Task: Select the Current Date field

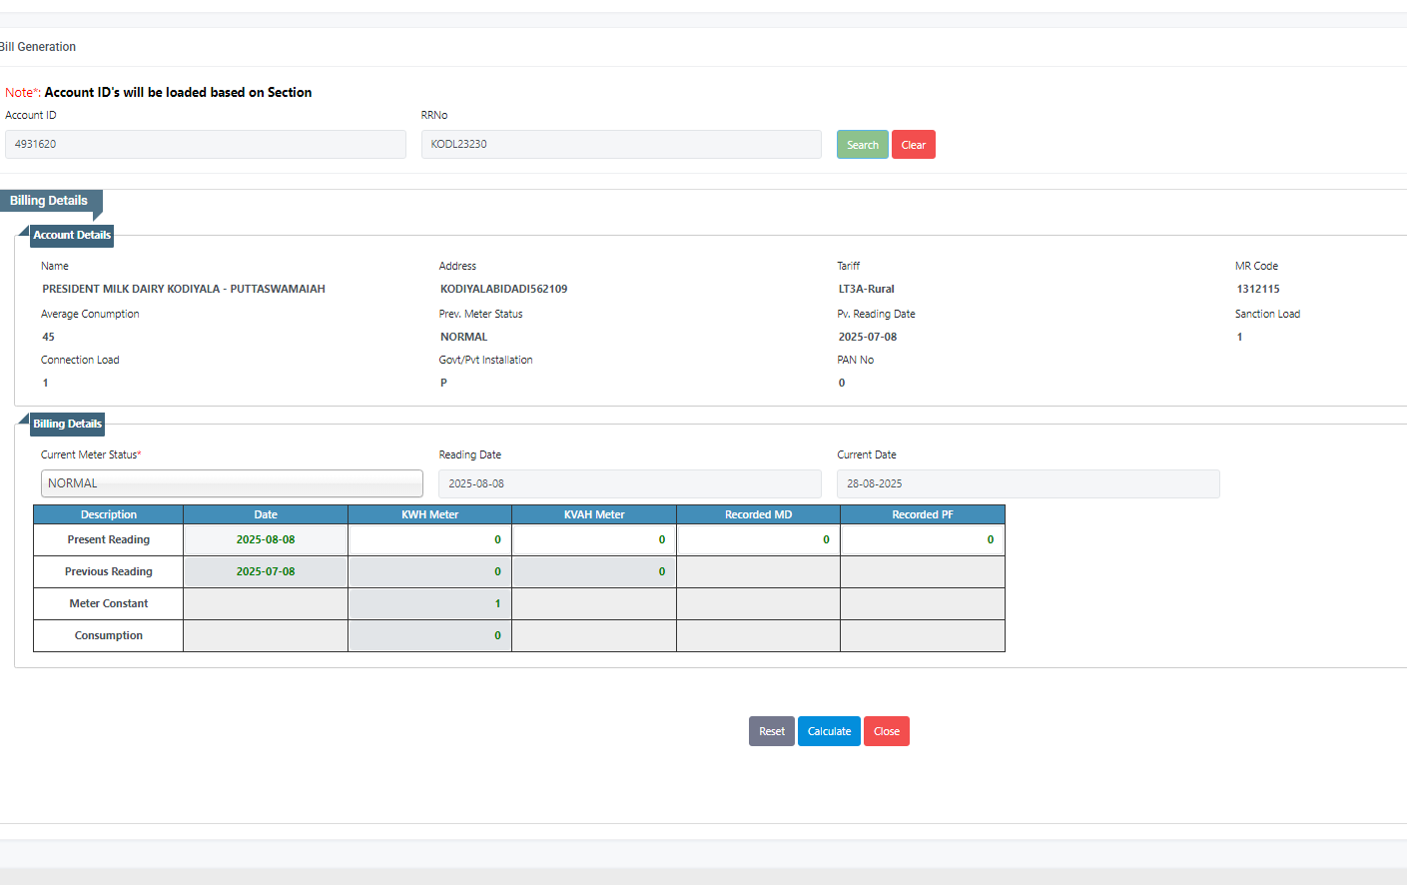Action: (1028, 483)
